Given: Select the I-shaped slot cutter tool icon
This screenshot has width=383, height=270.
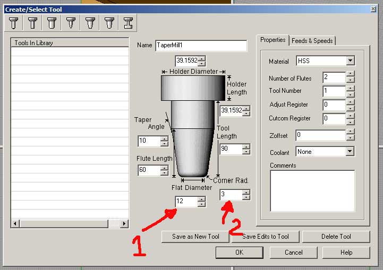Looking at the screenshot, I should pyautogui.click(x=128, y=23).
